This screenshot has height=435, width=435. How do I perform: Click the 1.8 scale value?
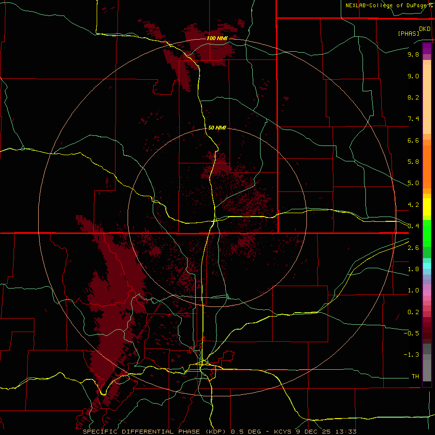(413, 269)
